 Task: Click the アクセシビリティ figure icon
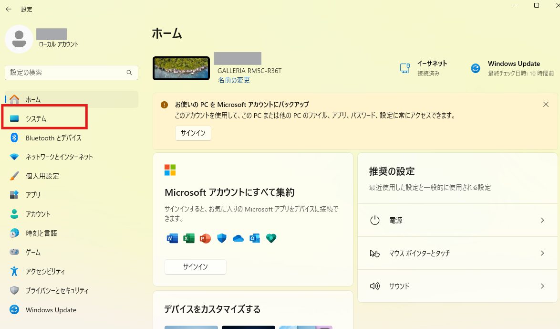[x=14, y=271]
